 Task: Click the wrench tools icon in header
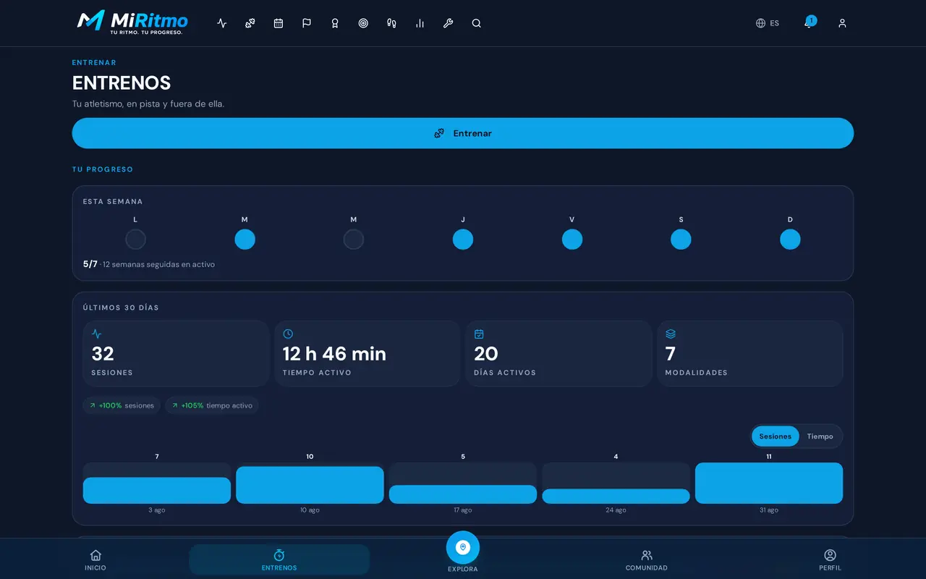[x=448, y=23]
